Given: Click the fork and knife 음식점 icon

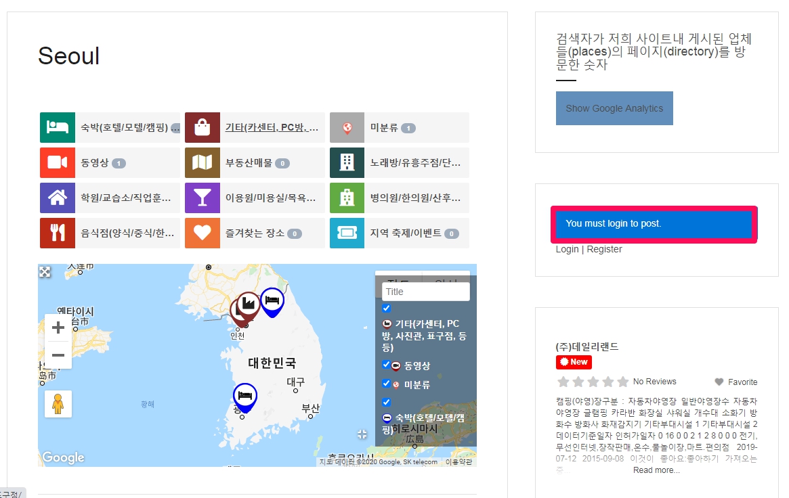Looking at the screenshot, I should 58,233.
